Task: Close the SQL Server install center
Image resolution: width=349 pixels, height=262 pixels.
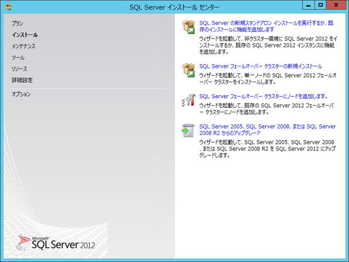Action: tap(336, 5)
